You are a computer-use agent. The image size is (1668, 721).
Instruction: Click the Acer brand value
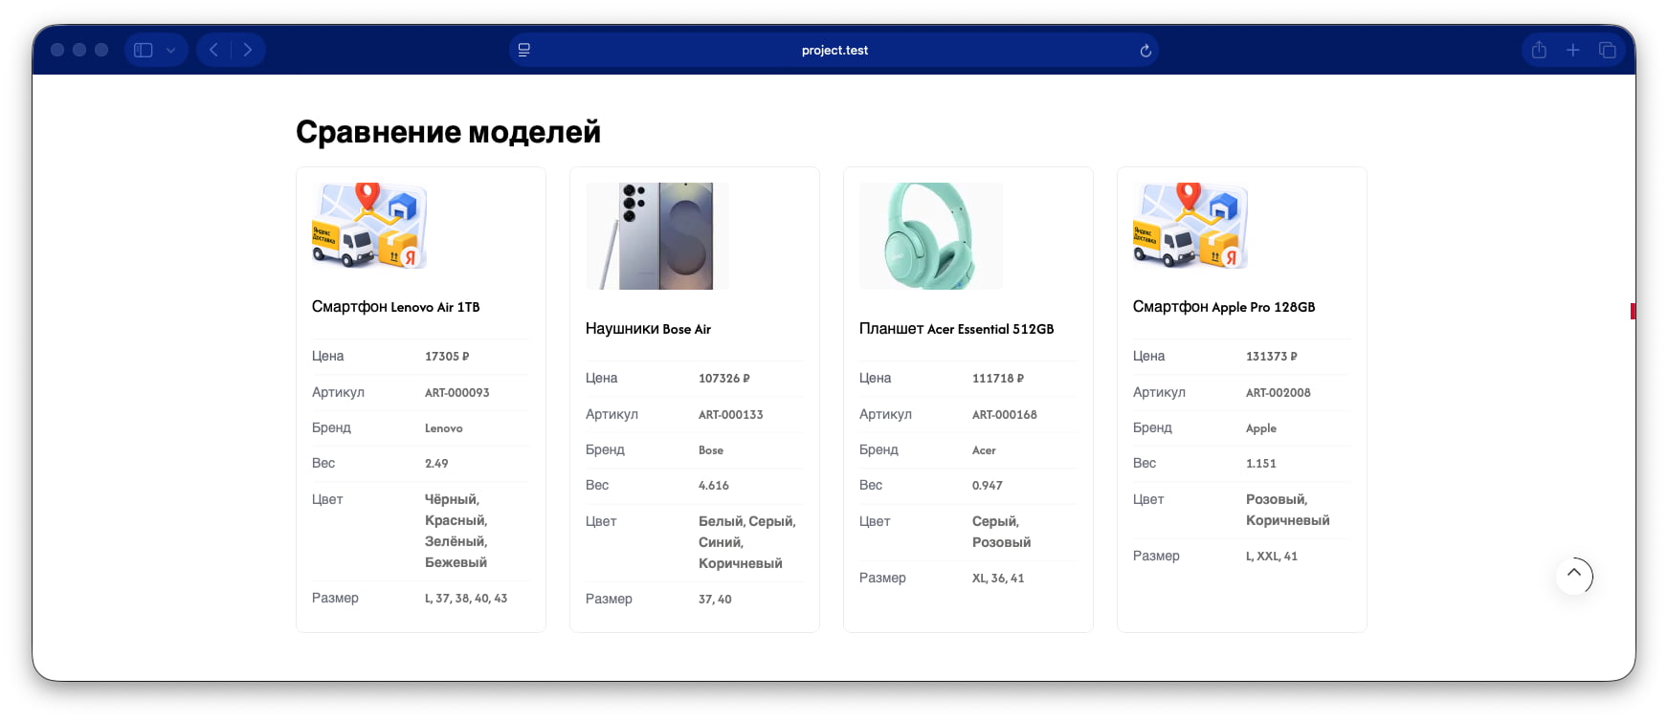[984, 450]
